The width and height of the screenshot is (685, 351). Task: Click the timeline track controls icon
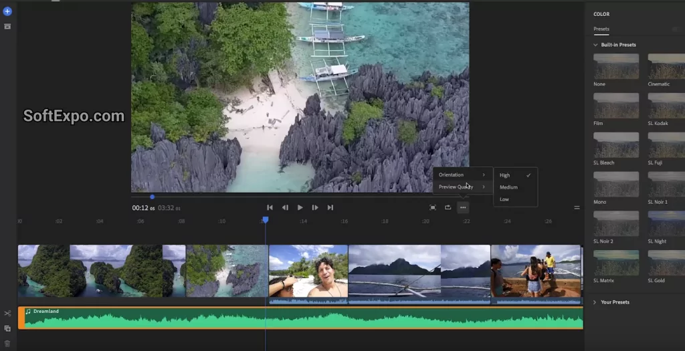tap(577, 208)
